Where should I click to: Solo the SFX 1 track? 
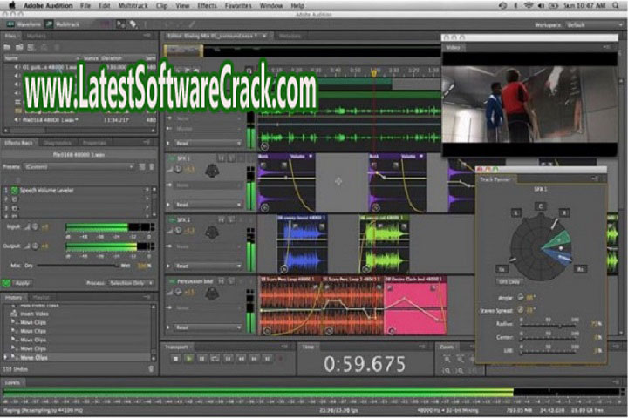[x=231, y=158]
